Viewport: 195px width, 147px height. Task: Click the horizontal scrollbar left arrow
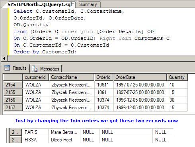(x=4, y=58)
